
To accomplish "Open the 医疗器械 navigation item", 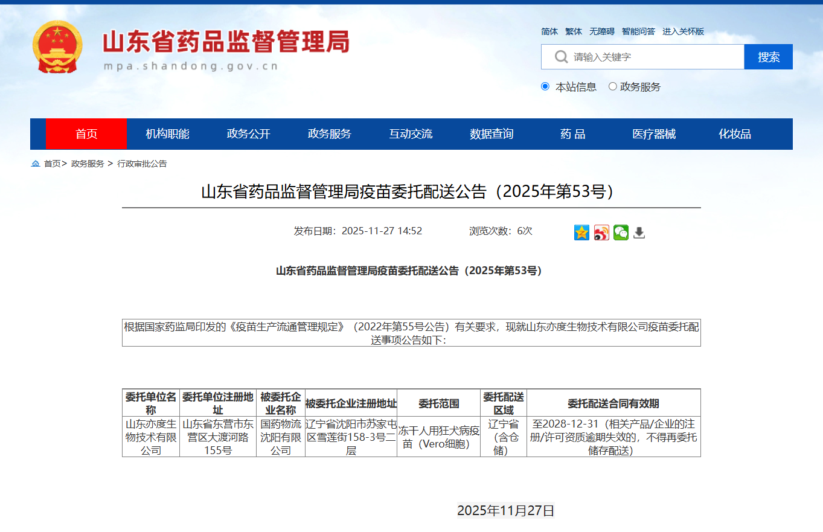I will pos(654,134).
